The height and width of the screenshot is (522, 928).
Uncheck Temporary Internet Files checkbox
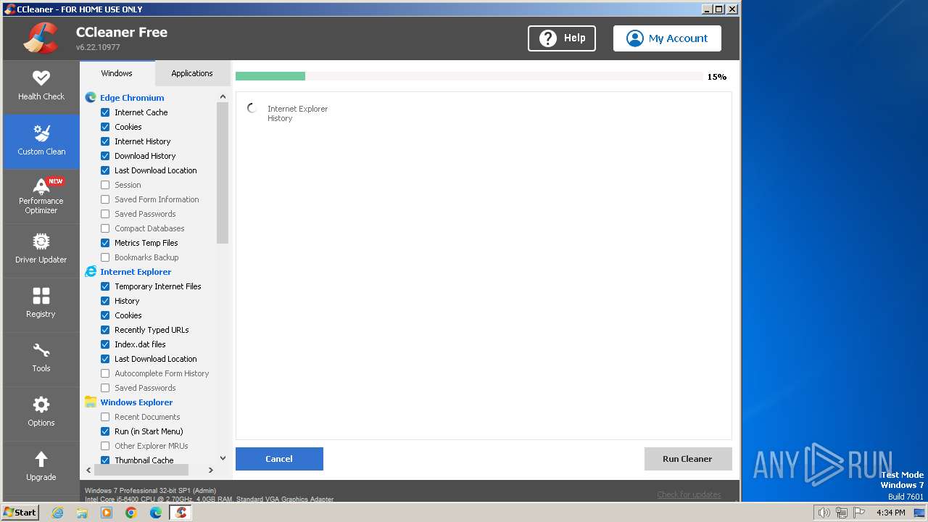coord(105,286)
